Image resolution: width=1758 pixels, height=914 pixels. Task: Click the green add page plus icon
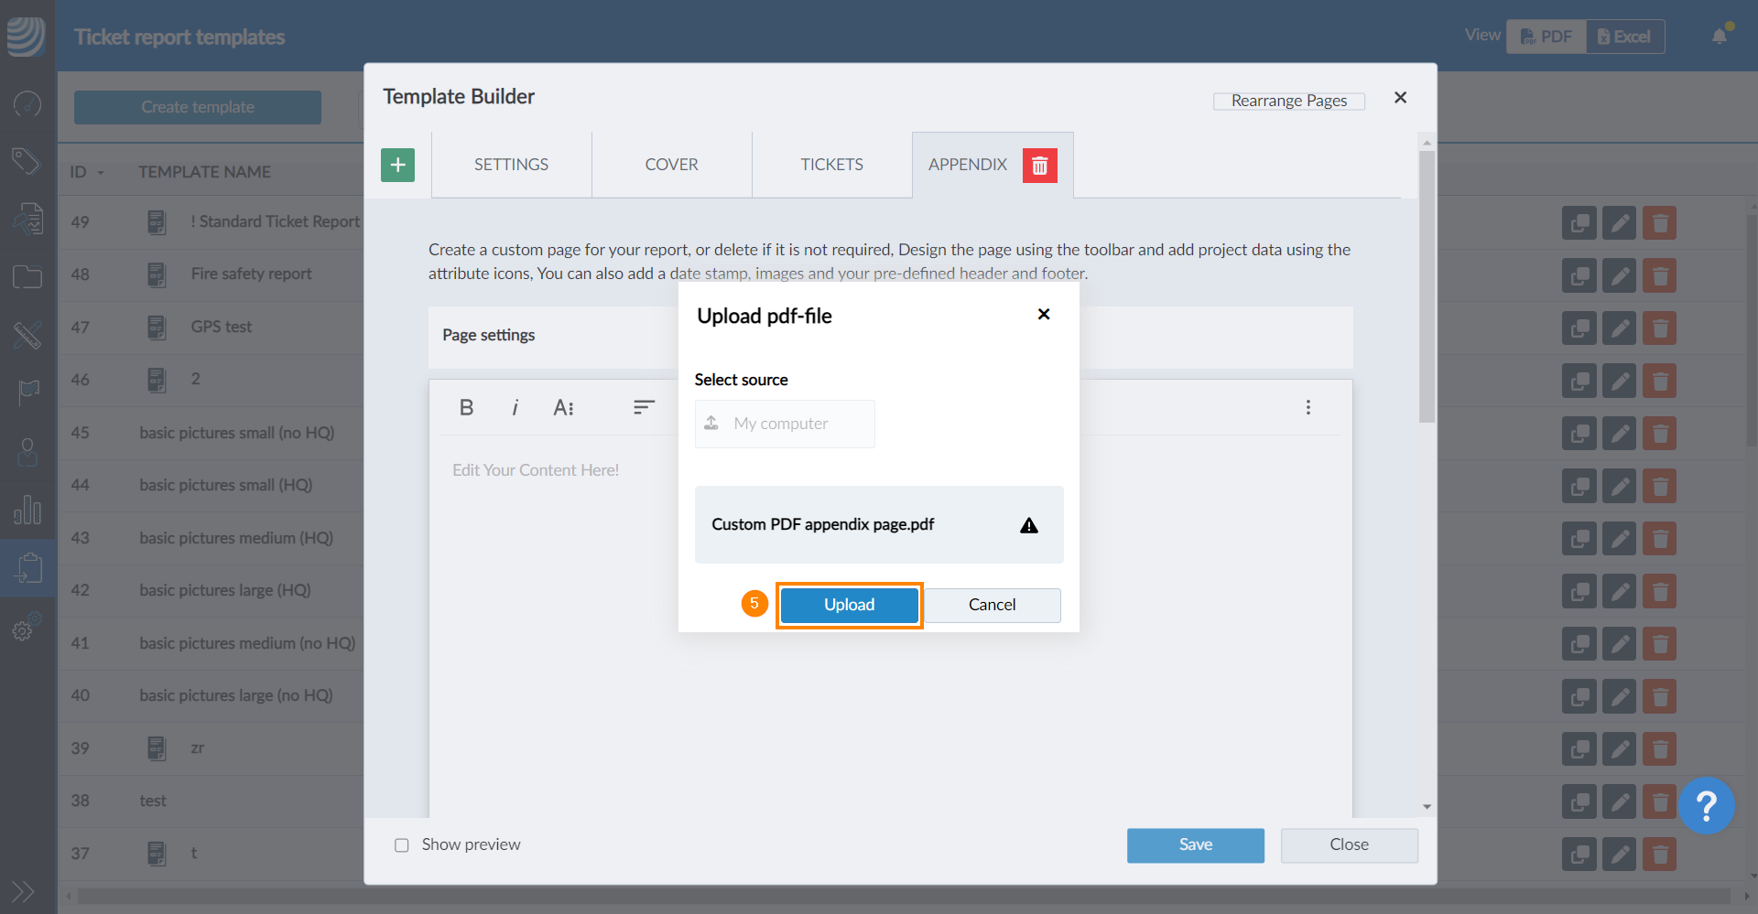397,165
